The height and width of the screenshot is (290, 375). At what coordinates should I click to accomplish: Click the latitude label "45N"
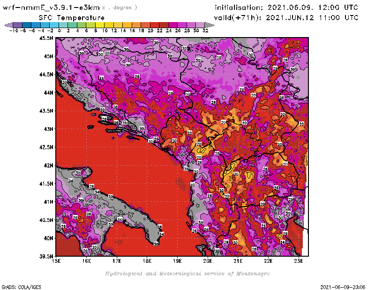pos(48,56)
